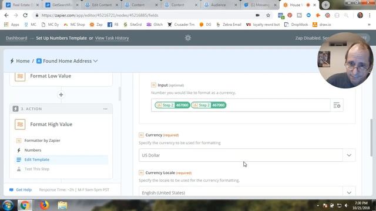The width and height of the screenshot is (376, 211).
Task: Select the Format High Value step title
Action: click(51, 124)
